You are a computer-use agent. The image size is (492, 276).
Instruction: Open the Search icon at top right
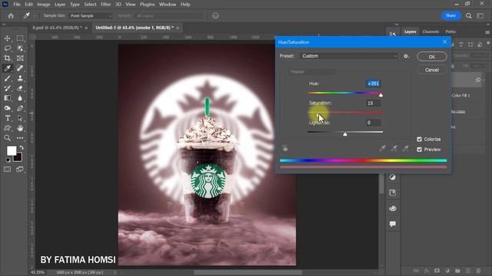tap(468, 15)
